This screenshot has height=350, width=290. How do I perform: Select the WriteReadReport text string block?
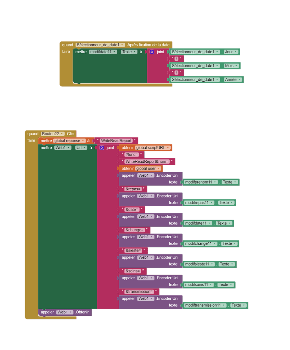click(116, 140)
